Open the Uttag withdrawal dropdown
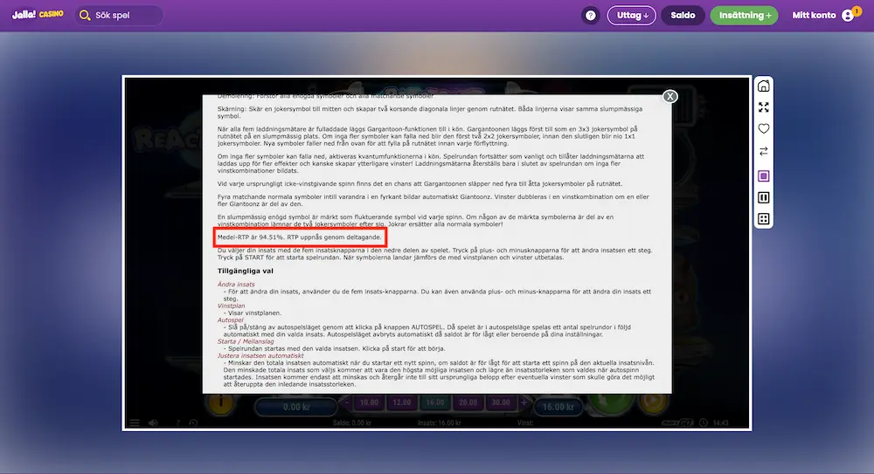 [632, 16]
